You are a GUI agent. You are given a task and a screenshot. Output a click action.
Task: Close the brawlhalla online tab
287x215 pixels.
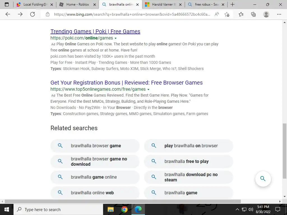[x=137, y=5]
